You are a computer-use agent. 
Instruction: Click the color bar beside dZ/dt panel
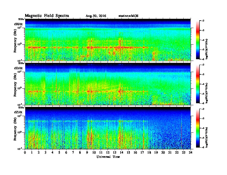click(198, 128)
